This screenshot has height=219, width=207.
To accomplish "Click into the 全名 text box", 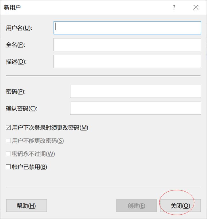I will (127, 45).
